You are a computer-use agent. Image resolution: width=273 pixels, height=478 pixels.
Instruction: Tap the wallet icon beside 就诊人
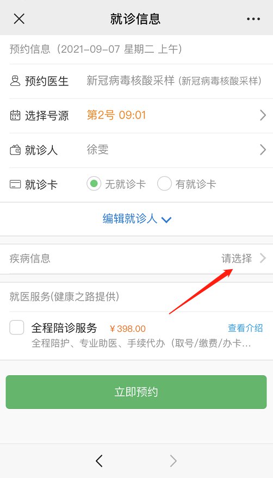pyautogui.click(x=15, y=150)
